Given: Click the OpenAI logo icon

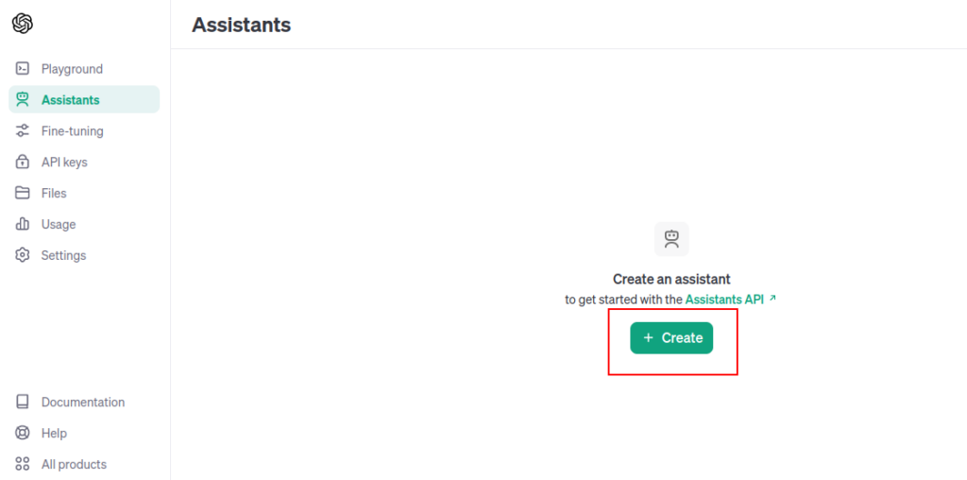Looking at the screenshot, I should (23, 24).
